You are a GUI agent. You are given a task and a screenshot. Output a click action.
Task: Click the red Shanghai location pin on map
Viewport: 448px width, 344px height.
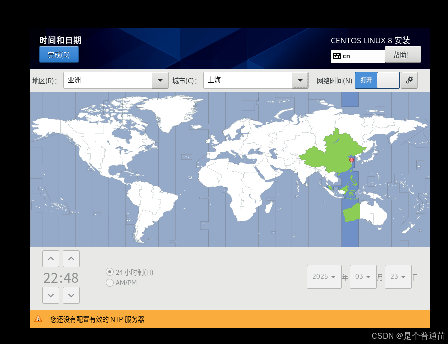[352, 160]
